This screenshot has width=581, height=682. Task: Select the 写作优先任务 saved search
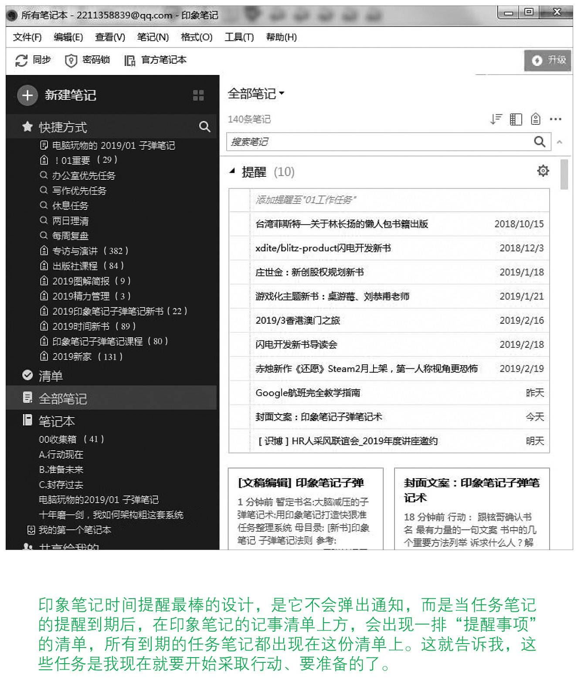coord(79,191)
